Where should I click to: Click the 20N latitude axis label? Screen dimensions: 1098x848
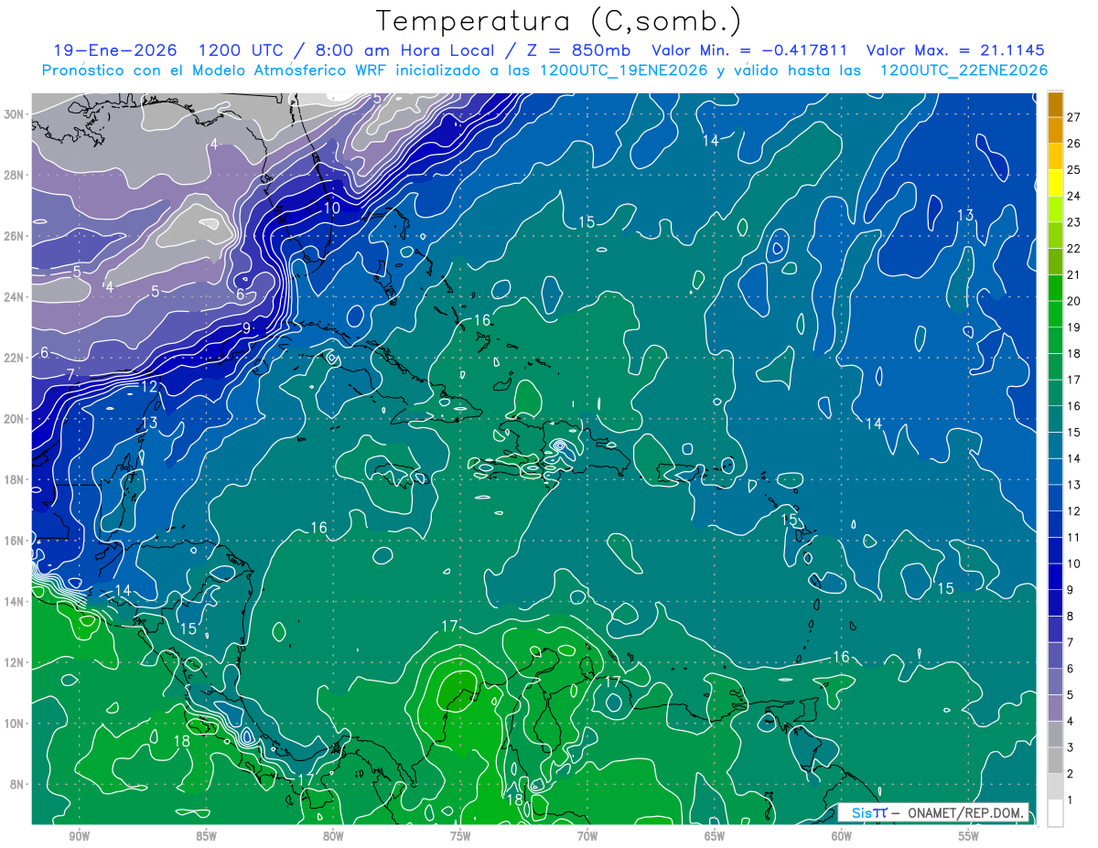(x=15, y=419)
